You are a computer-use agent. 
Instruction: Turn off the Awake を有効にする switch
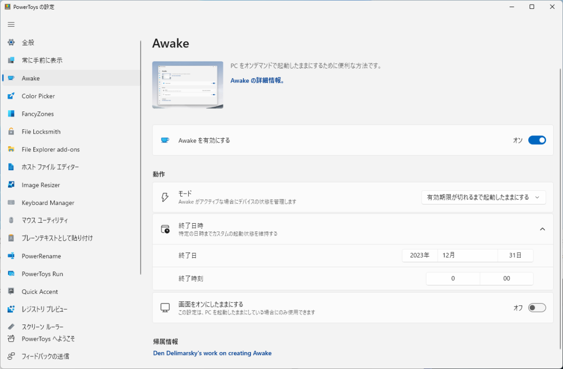tap(537, 140)
